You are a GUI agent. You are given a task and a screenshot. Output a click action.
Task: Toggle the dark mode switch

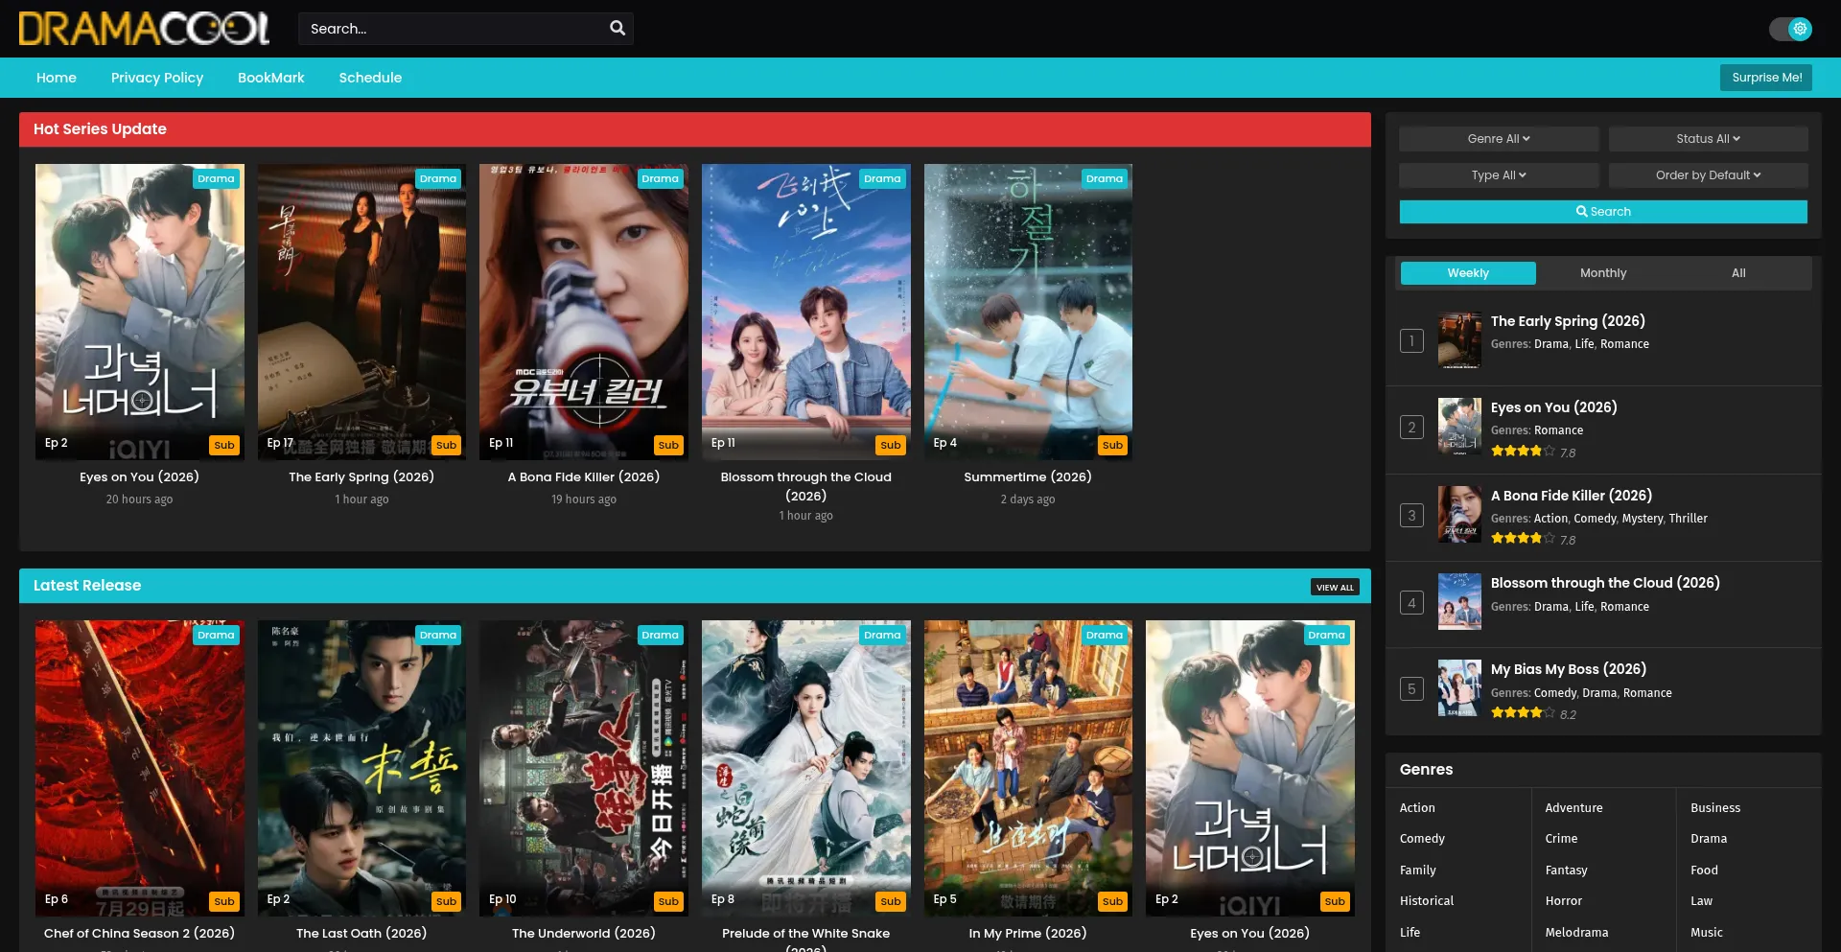tap(1790, 29)
